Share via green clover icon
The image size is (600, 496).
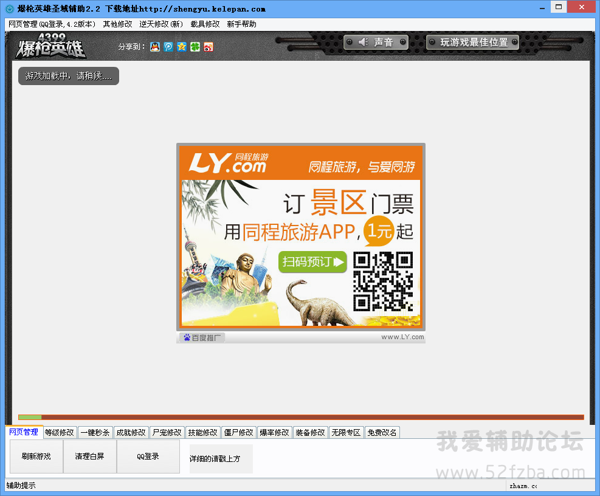coord(195,47)
